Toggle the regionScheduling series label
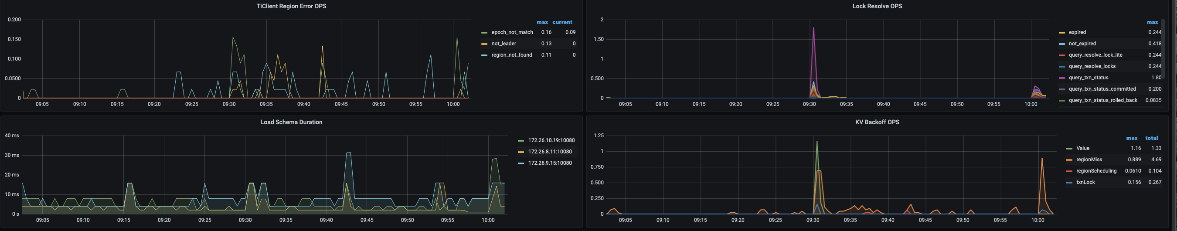Screen dimensions: 1177x231 pyautogui.click(x=1096, y=171)
